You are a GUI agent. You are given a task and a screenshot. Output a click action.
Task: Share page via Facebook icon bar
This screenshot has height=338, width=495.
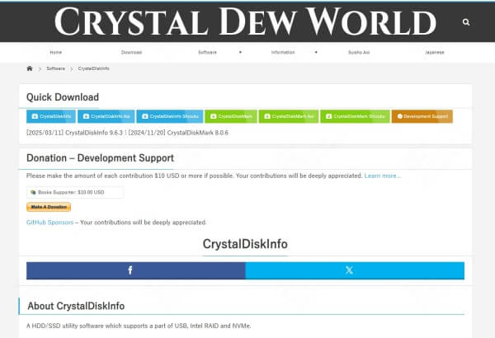136,270
